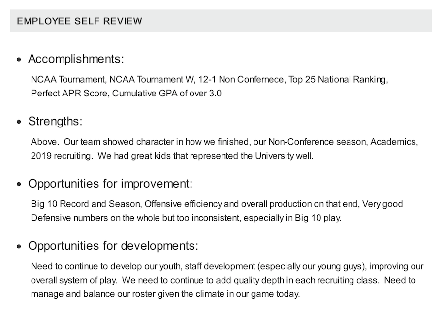Click the line 'manage and balance our roster'
The height and width of the screenshot is (317, 445).
coord(165,294)
